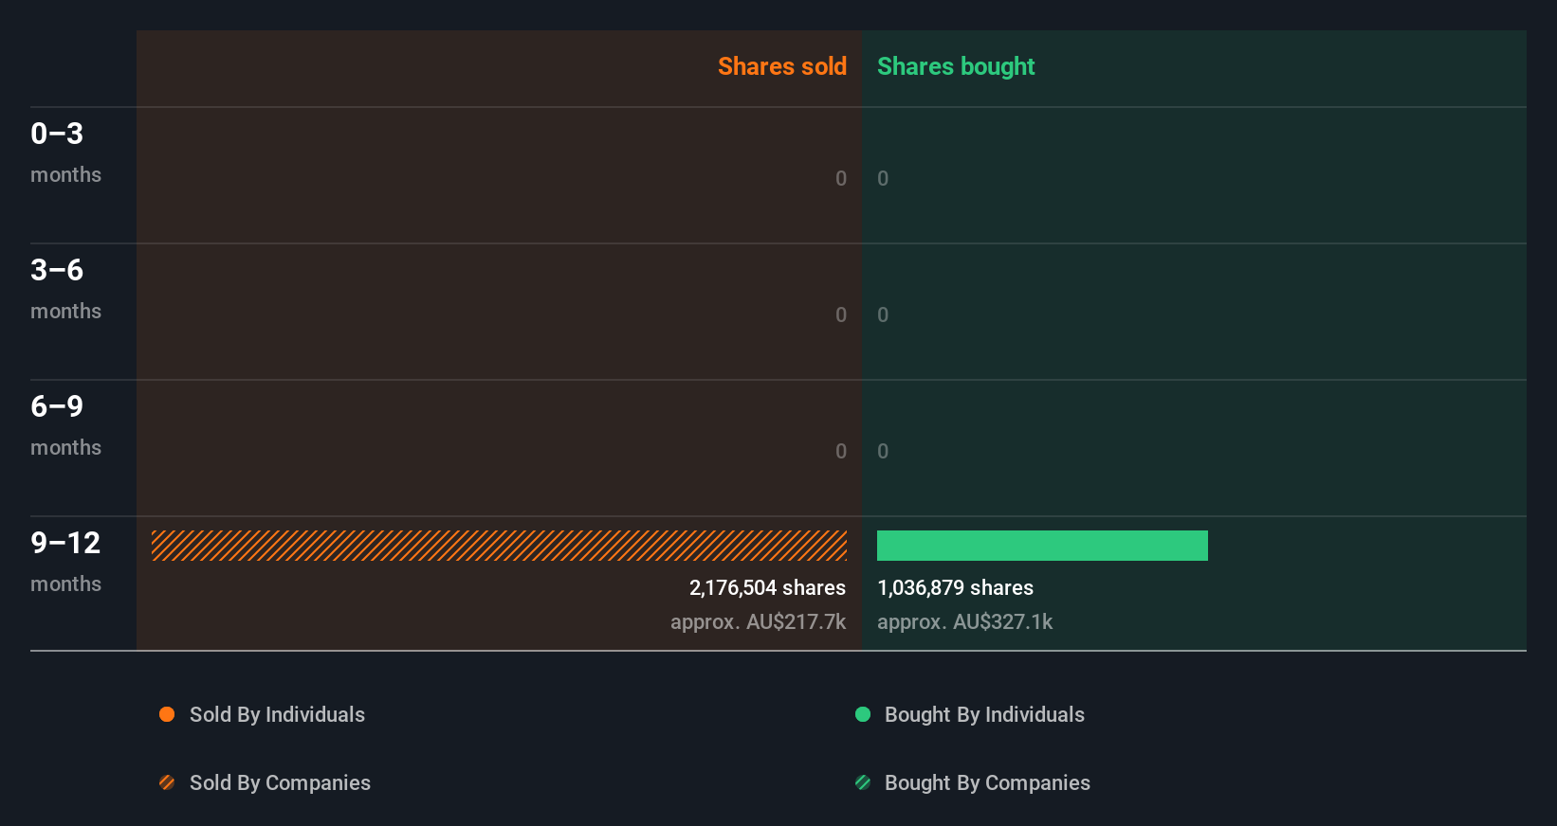Click the approx. AU$217.7k value text
Image resolution: width=1557 pixels, height=826 pixels.
tap(758, 621)
